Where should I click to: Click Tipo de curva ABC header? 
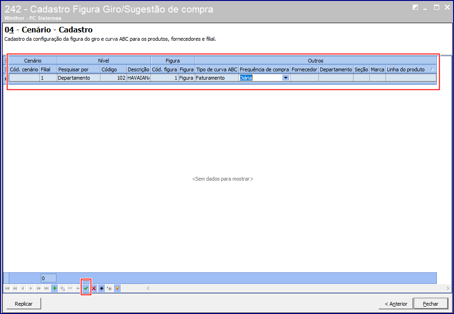tap(217, 69)
